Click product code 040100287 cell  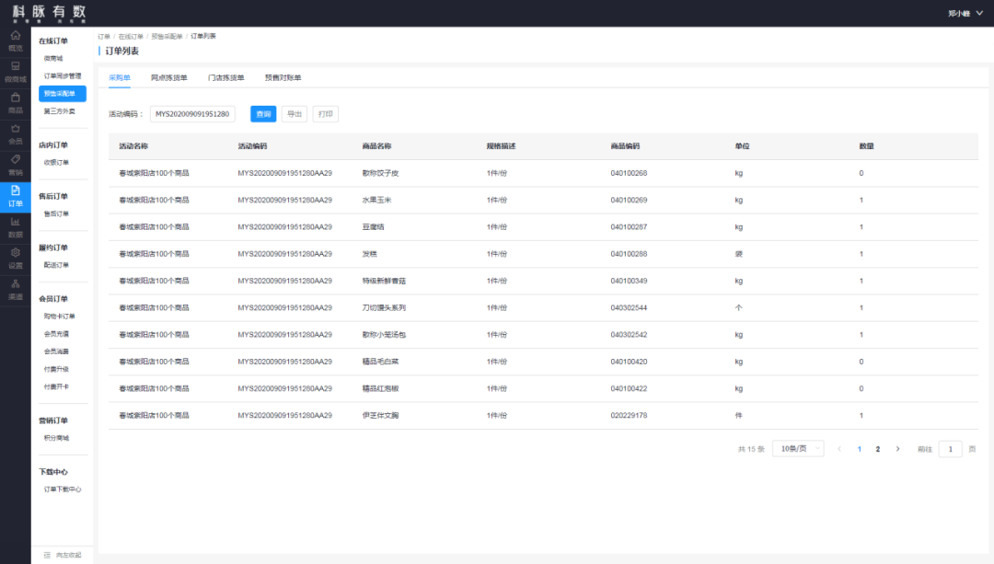pos(629,227)
